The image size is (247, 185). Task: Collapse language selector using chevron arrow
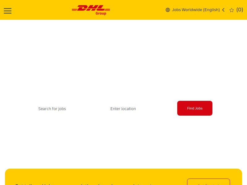tap(223, 10)
